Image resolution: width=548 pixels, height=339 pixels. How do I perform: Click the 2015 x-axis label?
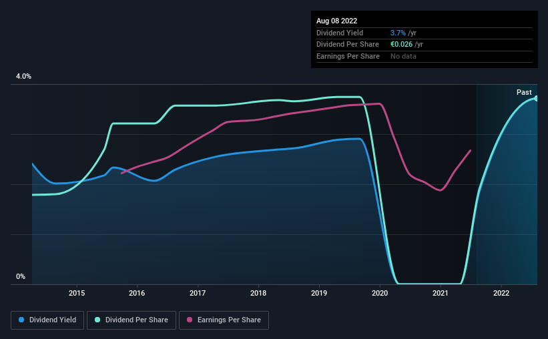77,293
